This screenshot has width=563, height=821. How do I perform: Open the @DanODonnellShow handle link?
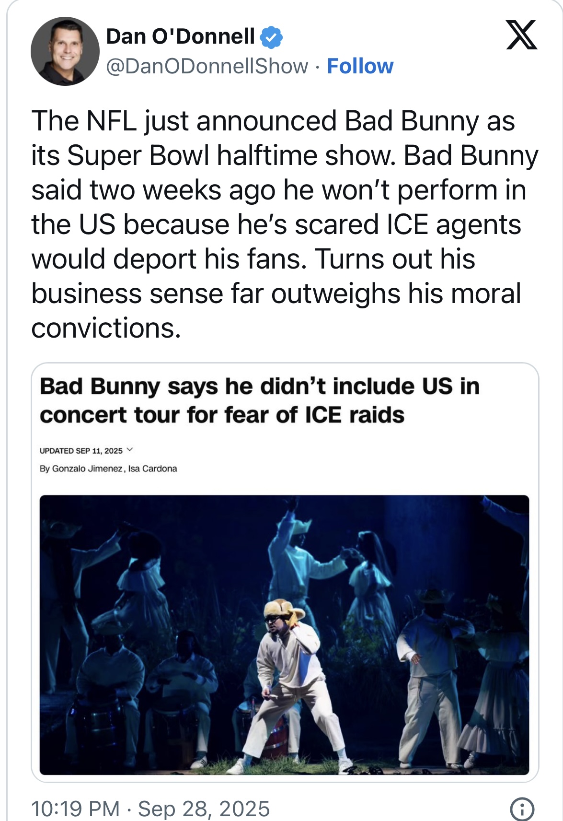pyautogui.click(x=207, y=66)
